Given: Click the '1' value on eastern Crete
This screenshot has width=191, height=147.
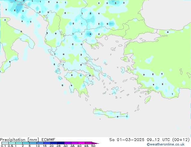Looking at the screenshot, I should coord(127,117).
